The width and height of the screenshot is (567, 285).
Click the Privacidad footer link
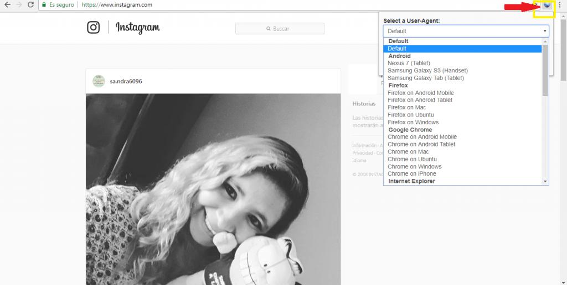point(363,153)
